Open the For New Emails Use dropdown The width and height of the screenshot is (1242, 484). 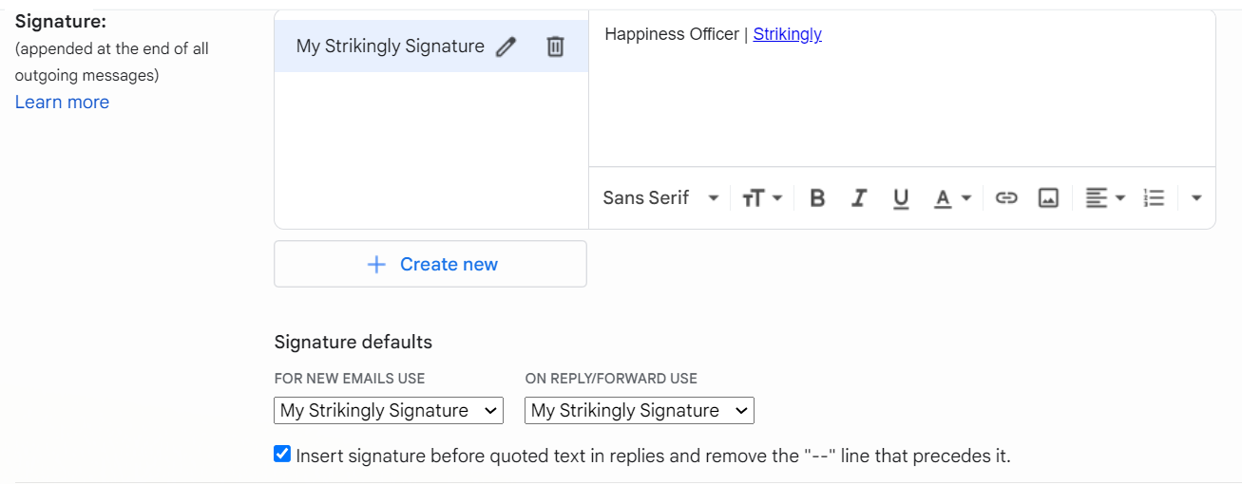tap(389, 411)
